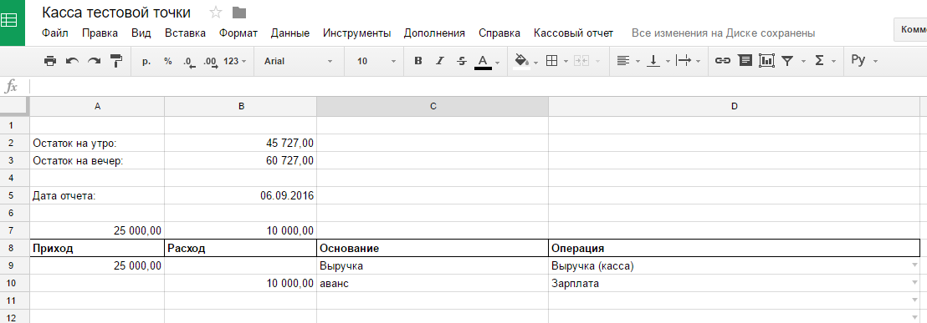Click the Filter icon

[787, 61]
